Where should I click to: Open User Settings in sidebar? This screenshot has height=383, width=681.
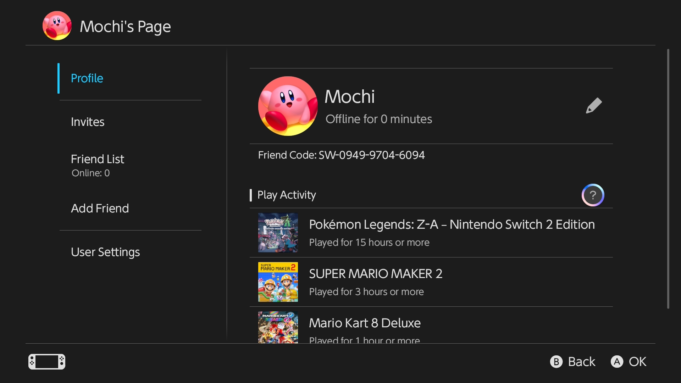coord(105,252)
